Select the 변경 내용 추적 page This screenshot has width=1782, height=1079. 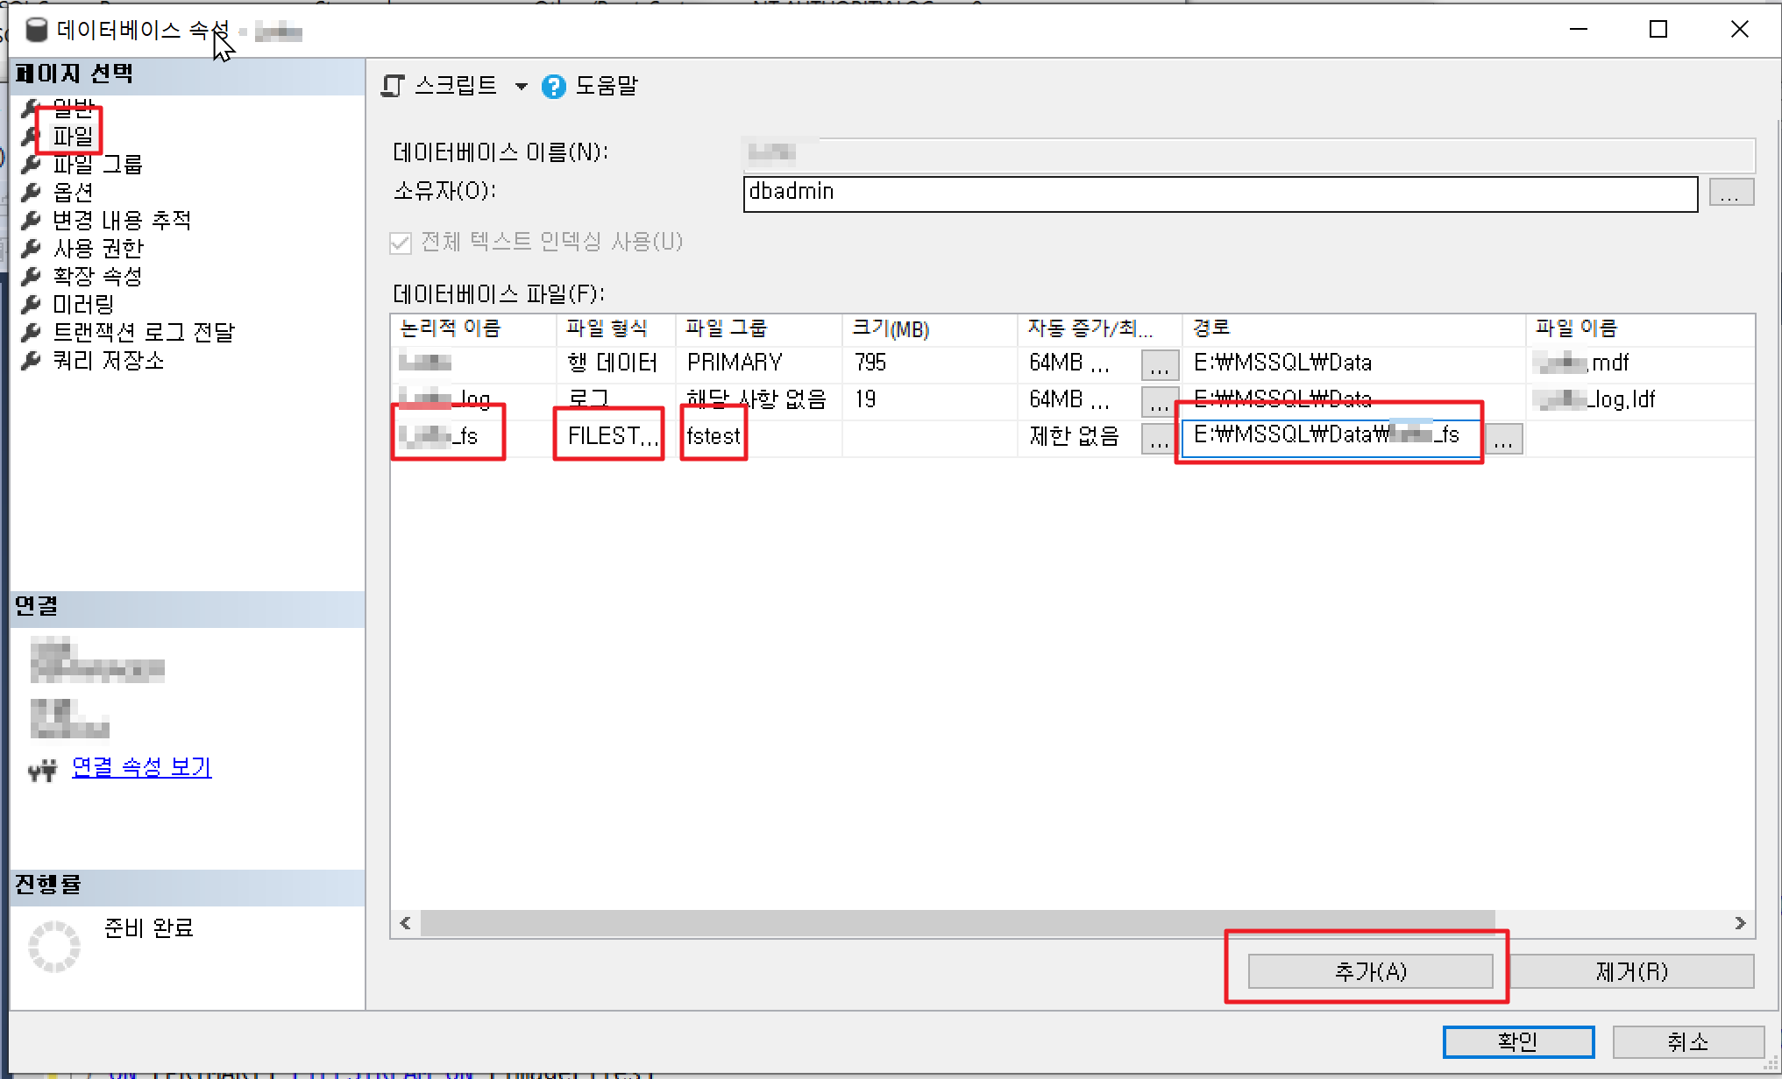(x=121, y=220)
